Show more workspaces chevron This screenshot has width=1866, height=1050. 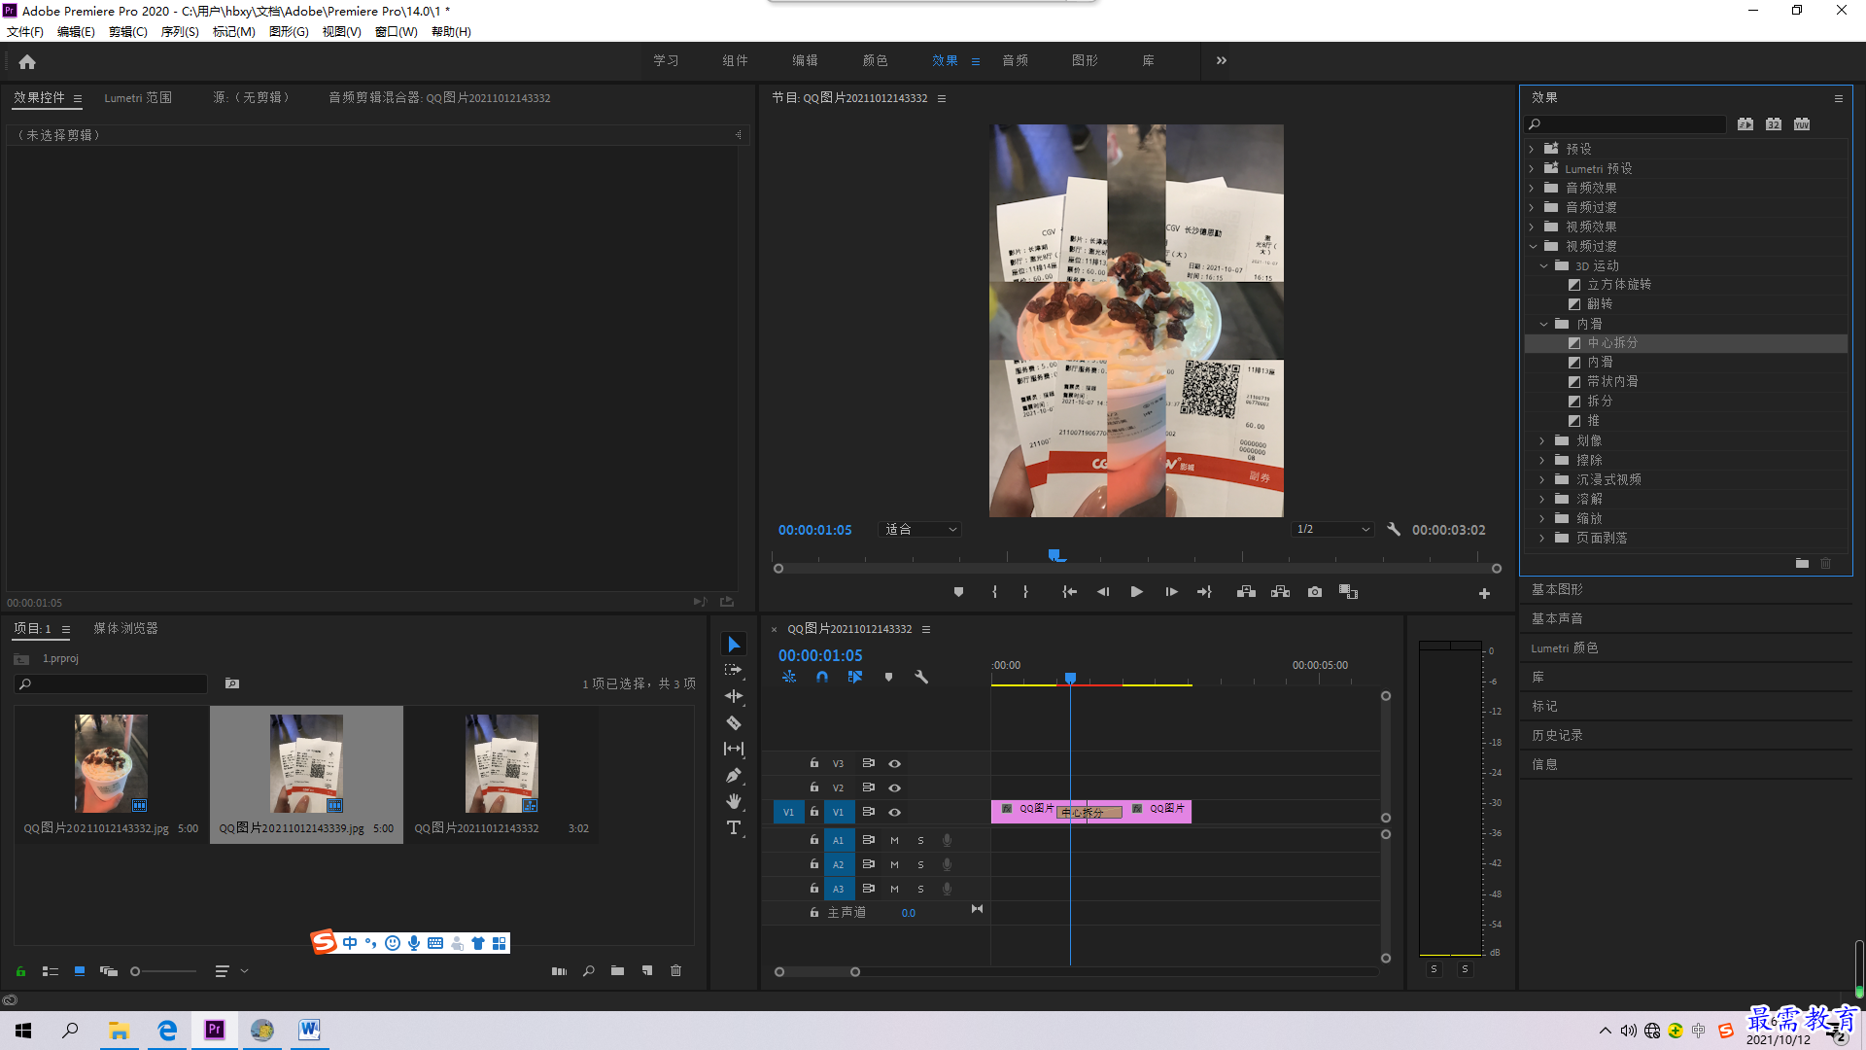pos(1222,60)
